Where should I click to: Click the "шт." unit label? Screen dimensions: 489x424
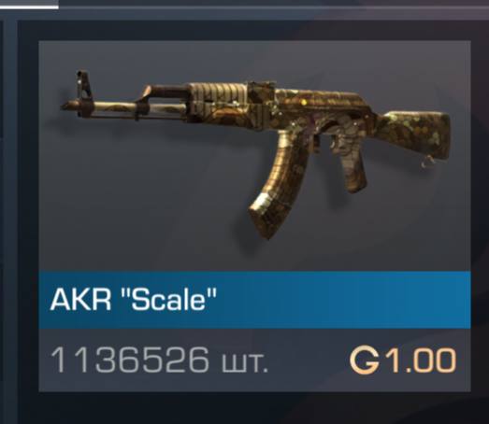(245, 363)
